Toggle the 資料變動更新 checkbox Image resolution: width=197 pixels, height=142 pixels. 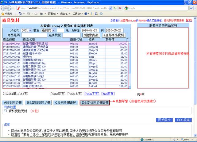tap(5, 111)
